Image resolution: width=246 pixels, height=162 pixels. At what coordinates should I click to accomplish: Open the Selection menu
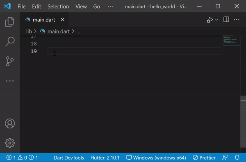[58, 7]
